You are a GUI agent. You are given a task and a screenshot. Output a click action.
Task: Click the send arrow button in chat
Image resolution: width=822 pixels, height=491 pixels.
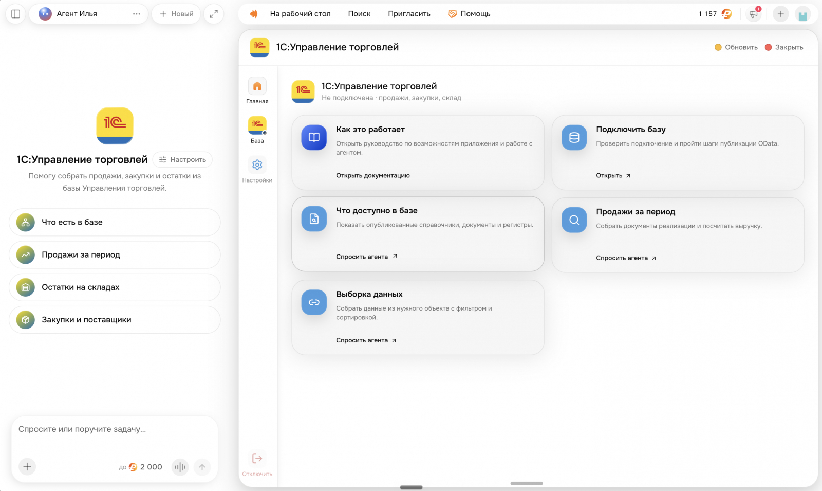(202, 467)
